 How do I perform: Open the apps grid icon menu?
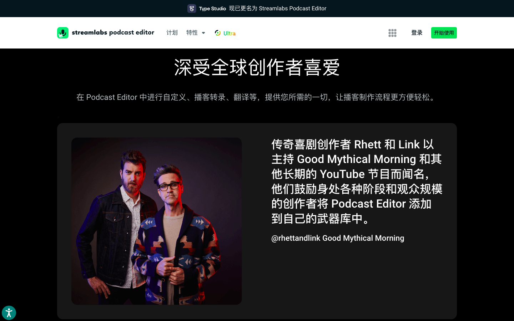(x=392, y=33)
